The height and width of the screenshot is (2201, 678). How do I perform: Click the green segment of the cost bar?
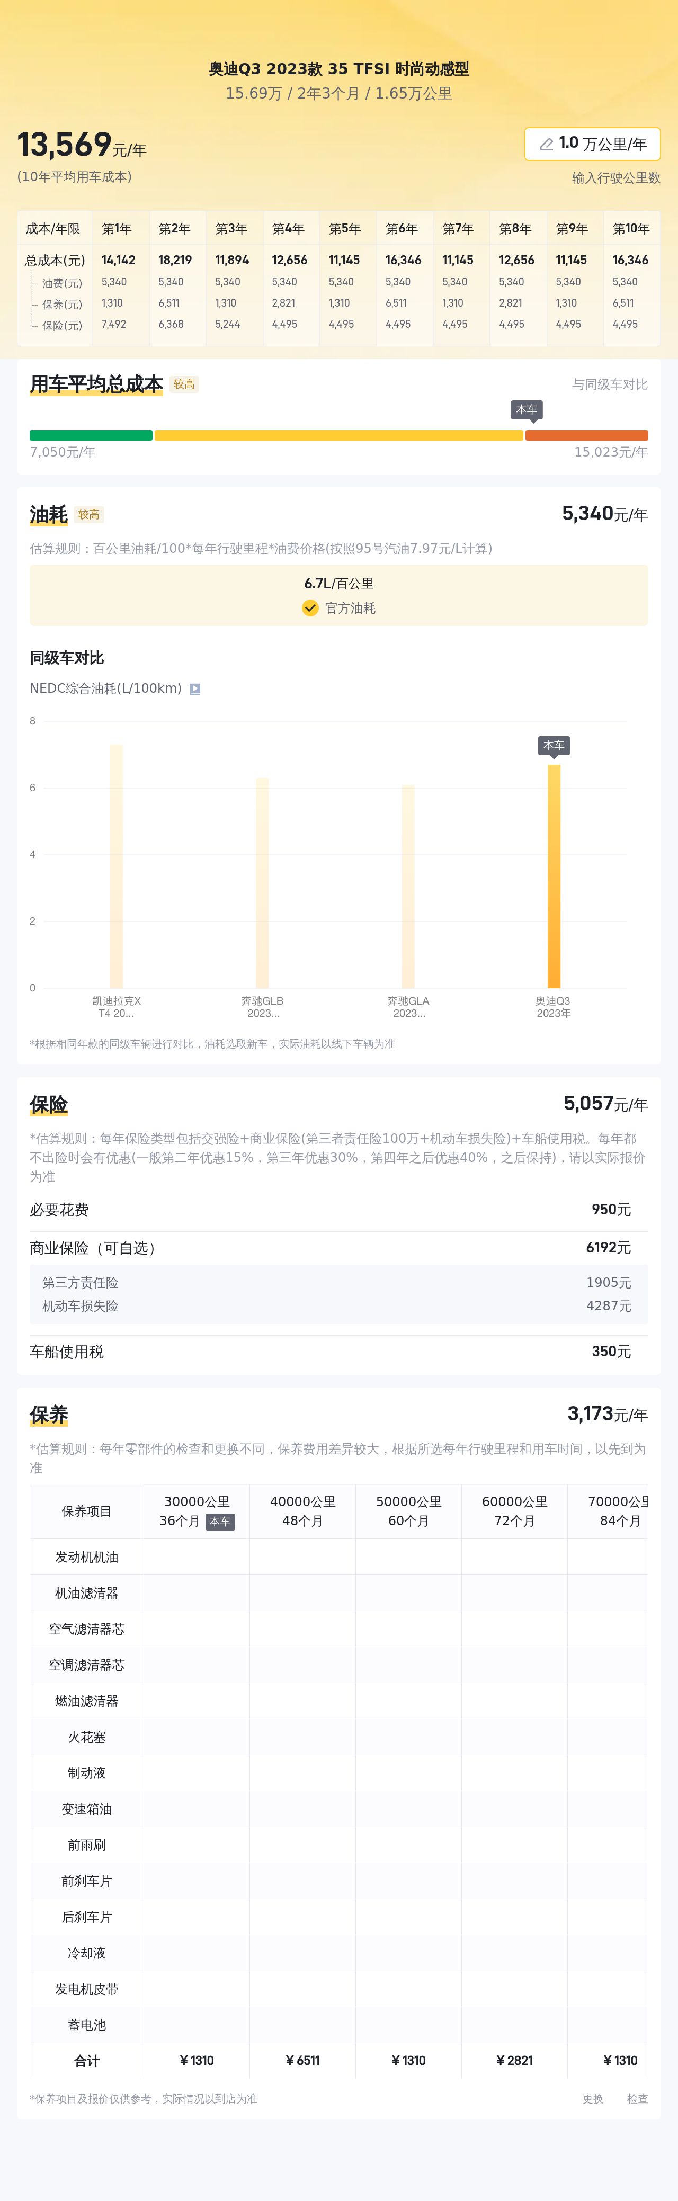91,435
